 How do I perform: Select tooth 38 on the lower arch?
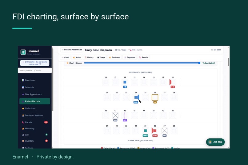point(174,131)
